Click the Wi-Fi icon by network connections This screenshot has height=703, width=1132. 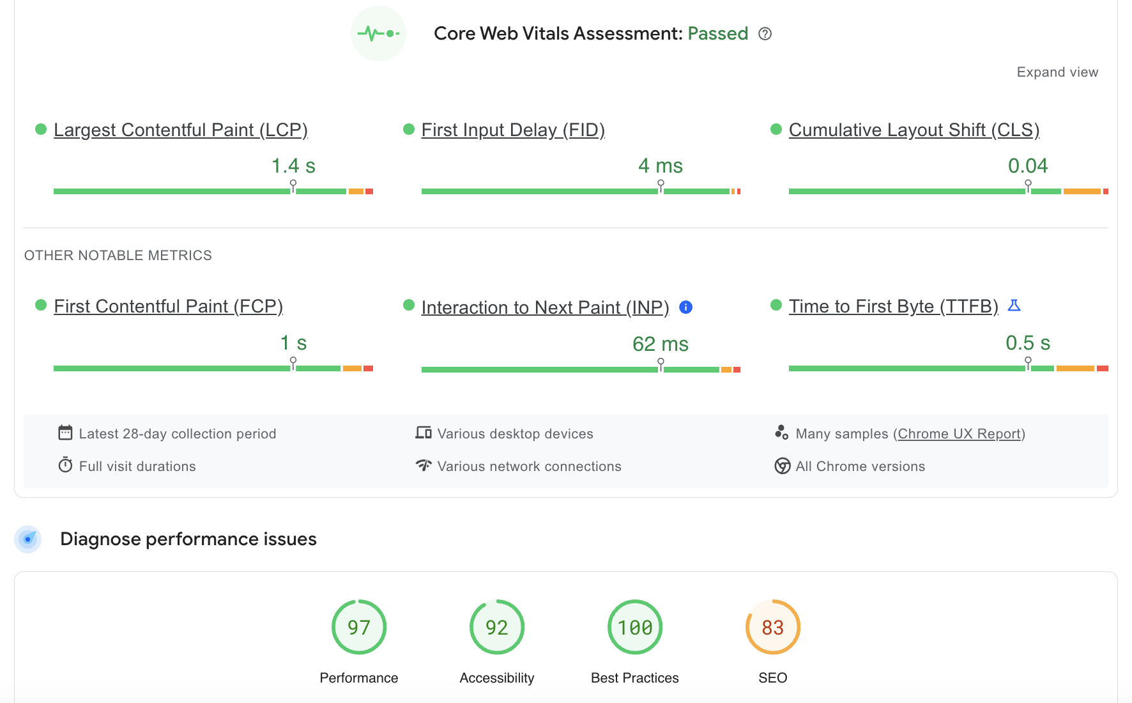click(424, 465)
